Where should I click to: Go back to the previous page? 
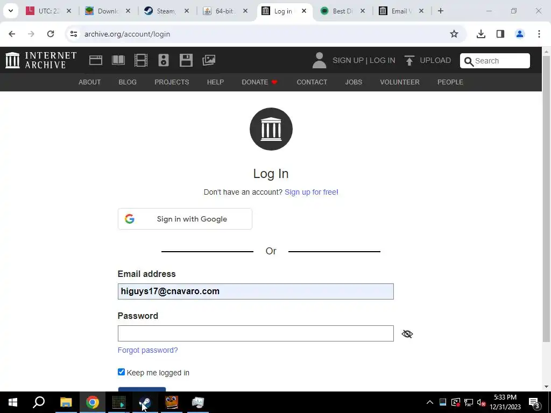(12, 34)
